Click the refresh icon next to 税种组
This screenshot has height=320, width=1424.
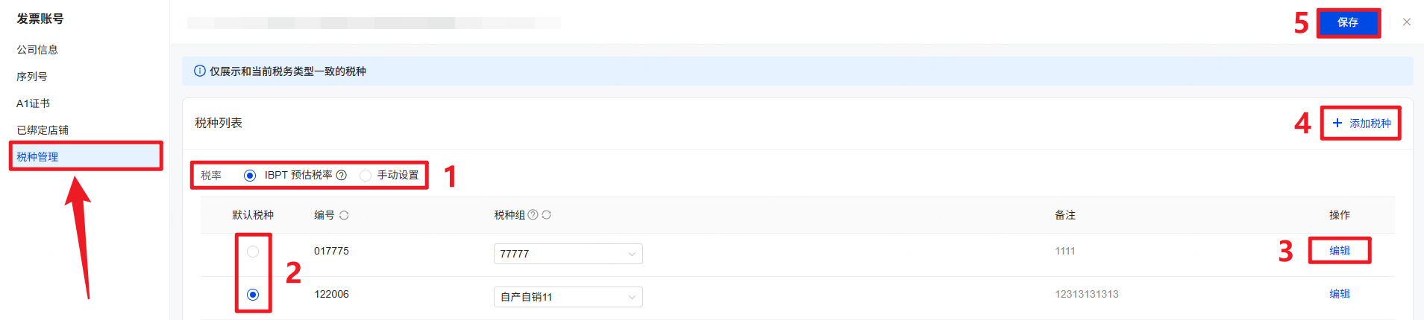point(547,215)
